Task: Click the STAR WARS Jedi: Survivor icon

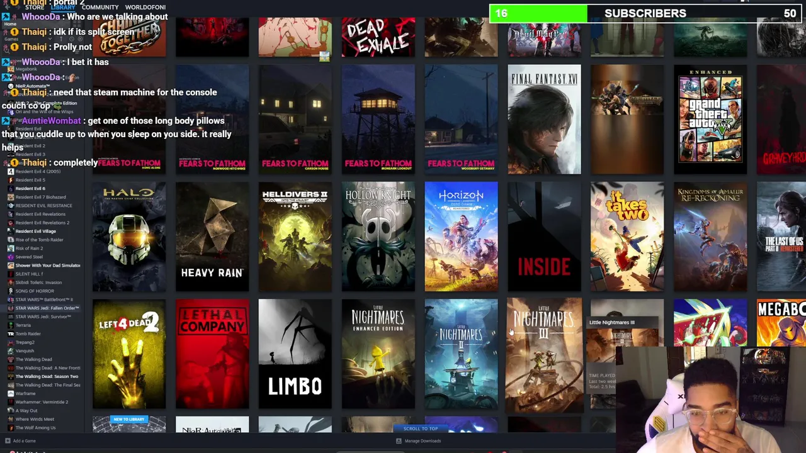Action: click(11, 316)
